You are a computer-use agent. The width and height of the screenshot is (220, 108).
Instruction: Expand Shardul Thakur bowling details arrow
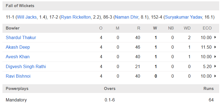click(x=215, y=37)
